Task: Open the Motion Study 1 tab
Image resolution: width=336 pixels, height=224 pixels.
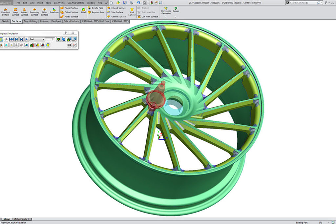Action: tap(22, 219)
